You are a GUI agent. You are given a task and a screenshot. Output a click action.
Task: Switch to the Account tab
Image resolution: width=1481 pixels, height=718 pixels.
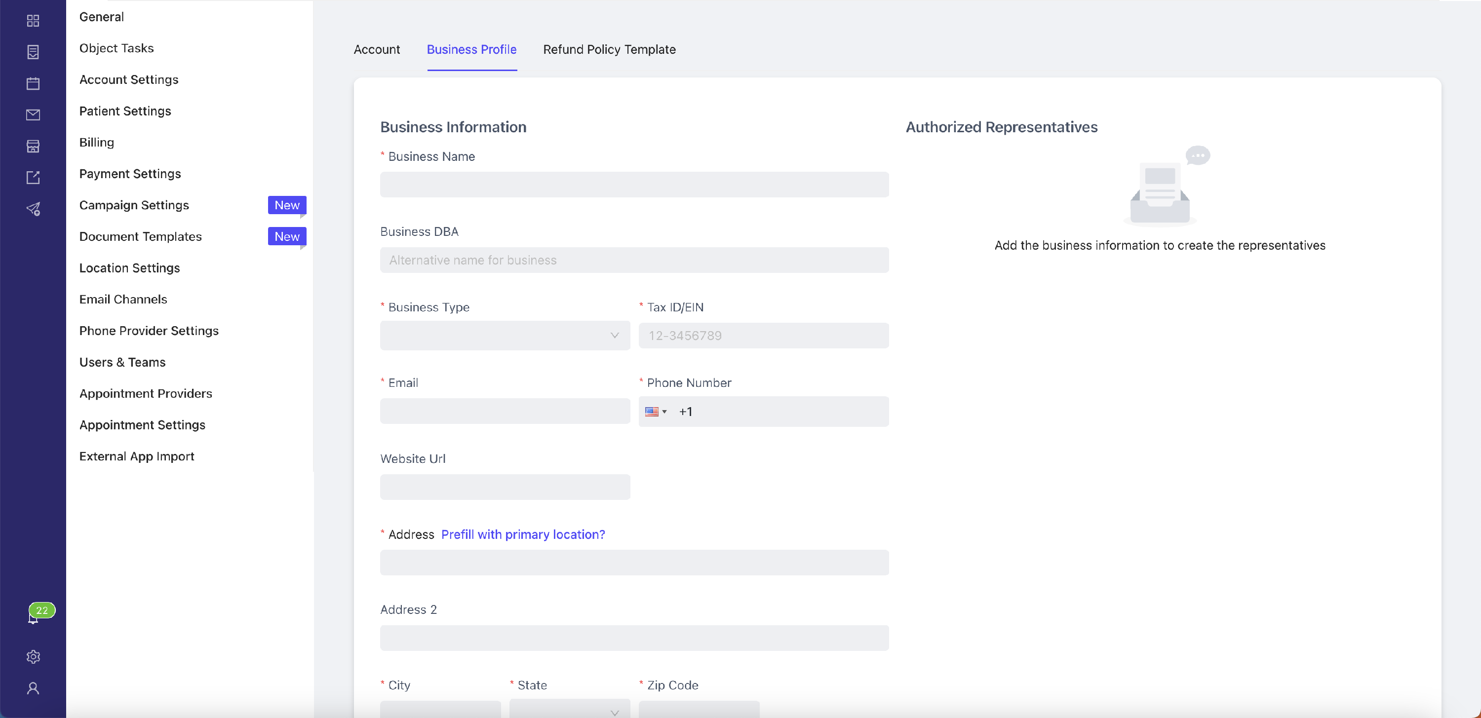point(377,49)
